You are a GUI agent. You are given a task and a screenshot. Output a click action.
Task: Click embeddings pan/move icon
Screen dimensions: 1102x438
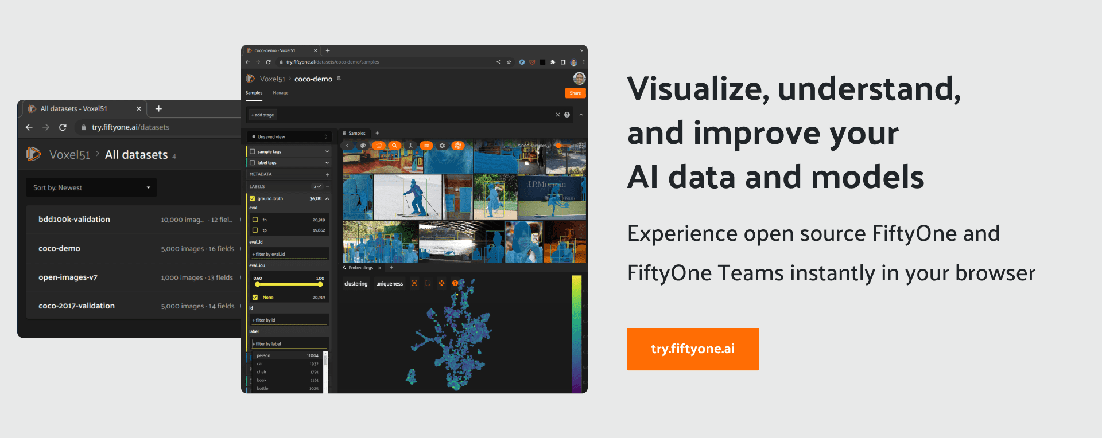tap(441, 283)
